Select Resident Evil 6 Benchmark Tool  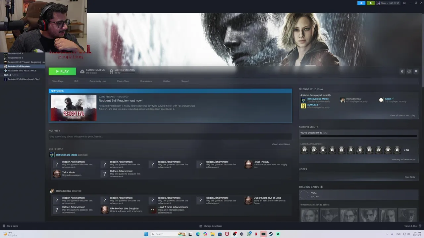pos(24,79)
